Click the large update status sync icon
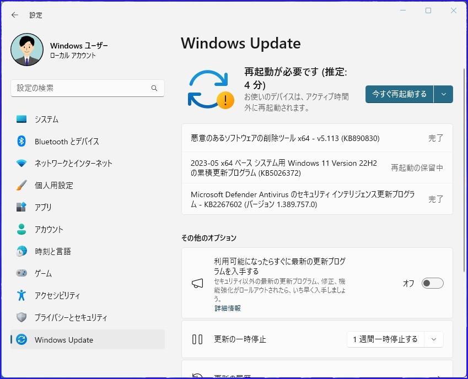468x379 pixels. [x=211, y=89]
